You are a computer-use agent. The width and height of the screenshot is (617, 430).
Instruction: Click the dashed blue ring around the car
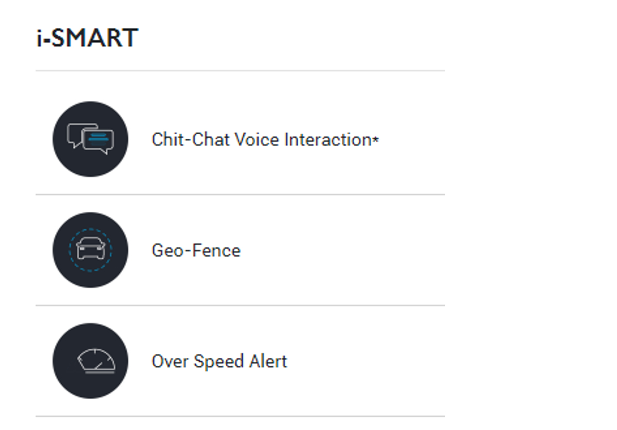90,250
